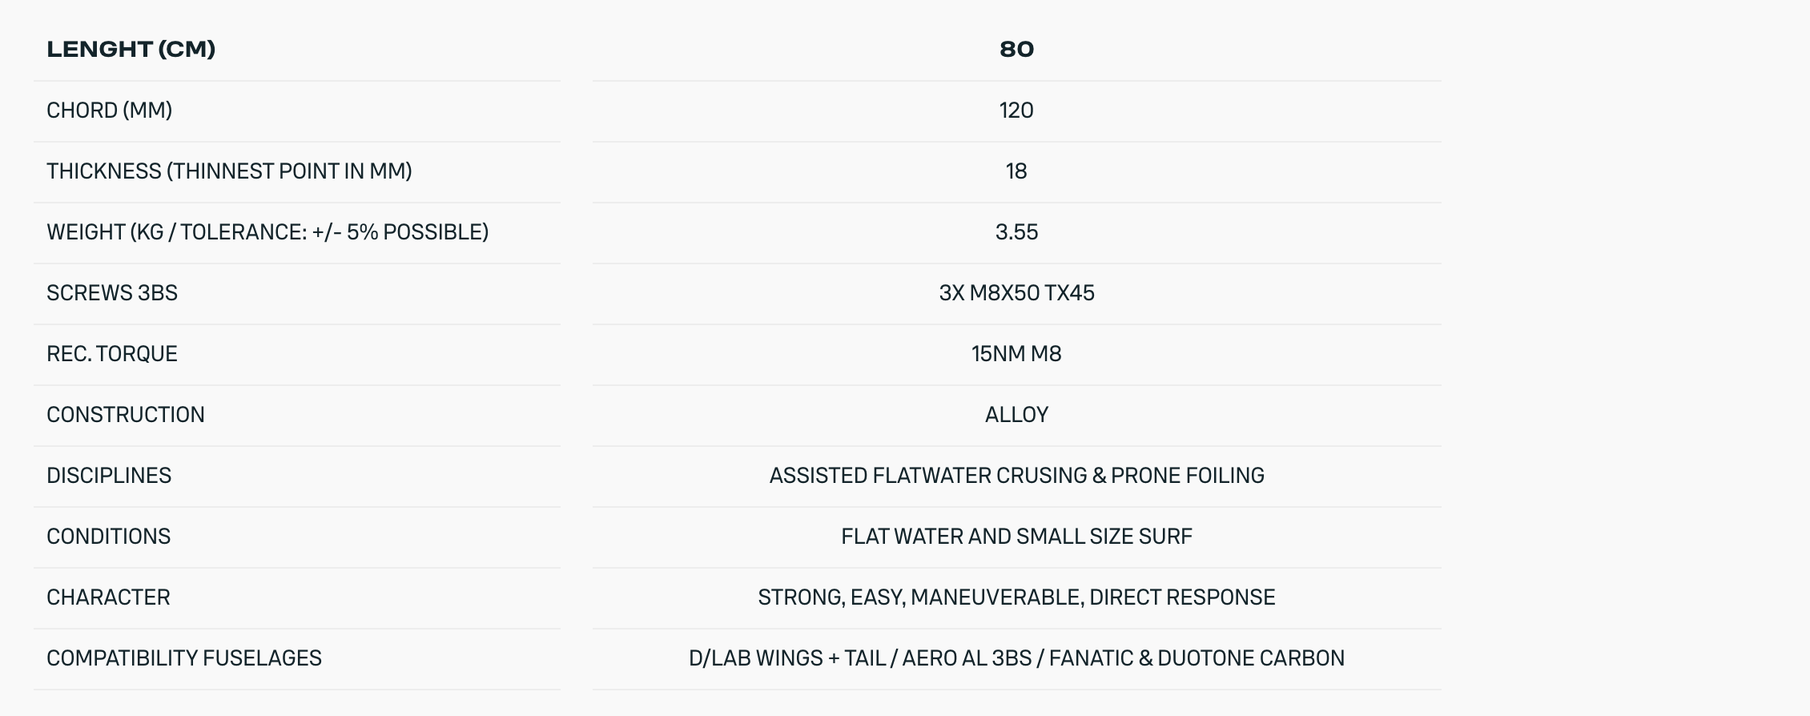Select the STRONG, EASY, MANEUVERABLE text

click(920, 597)
